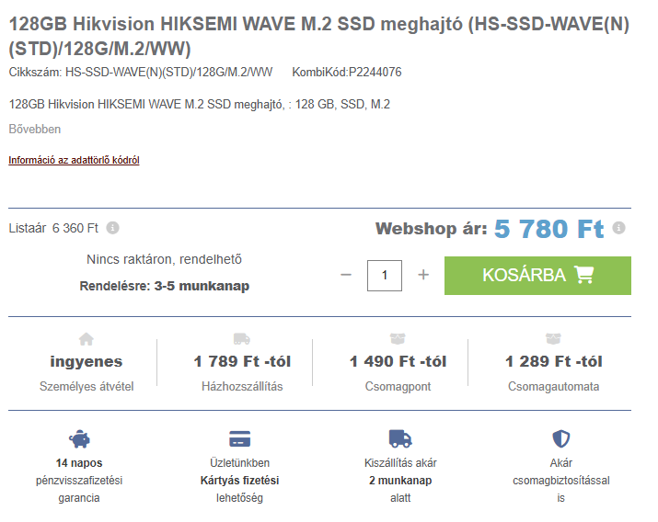Click the Csomagpont label

398,386
